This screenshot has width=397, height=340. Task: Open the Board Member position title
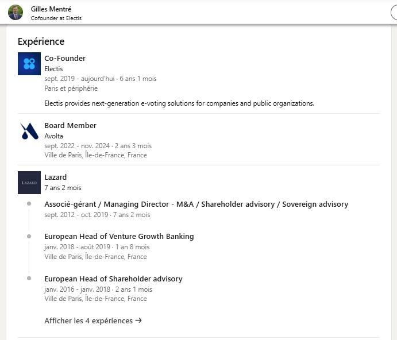pyautogui.click(x=70, y=125)
